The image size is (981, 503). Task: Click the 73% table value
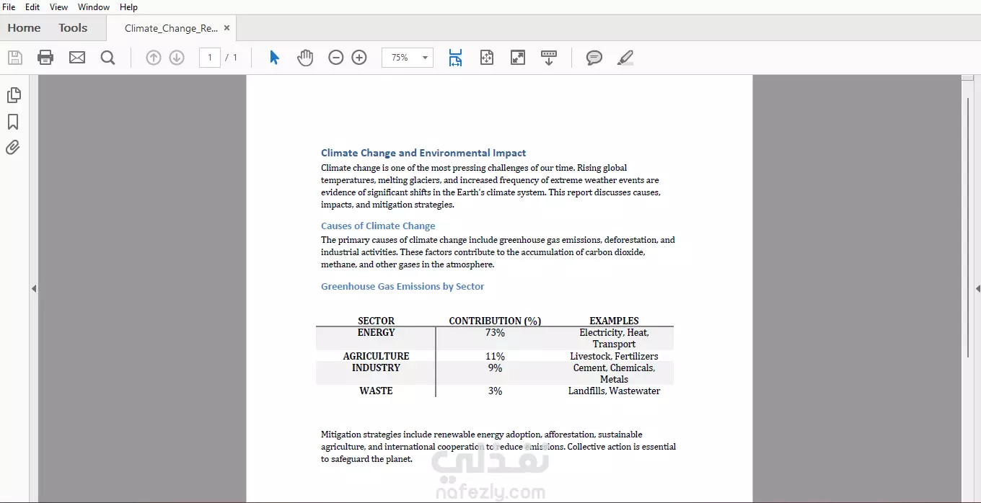(495, 332)
